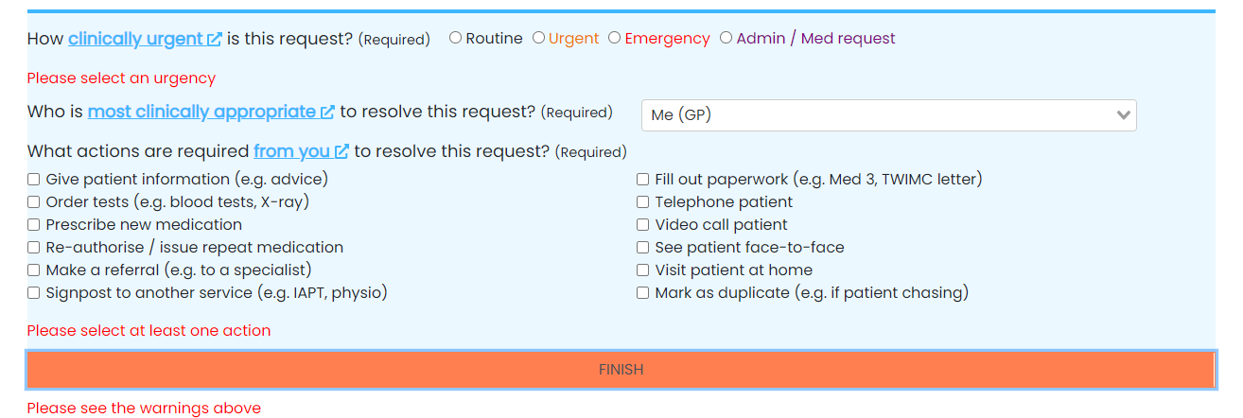Image resolution: width=1243 pixels, height=418 pixels.
Task: Select See patient face-to-face checkbox
Action: (x=643, y=247)
